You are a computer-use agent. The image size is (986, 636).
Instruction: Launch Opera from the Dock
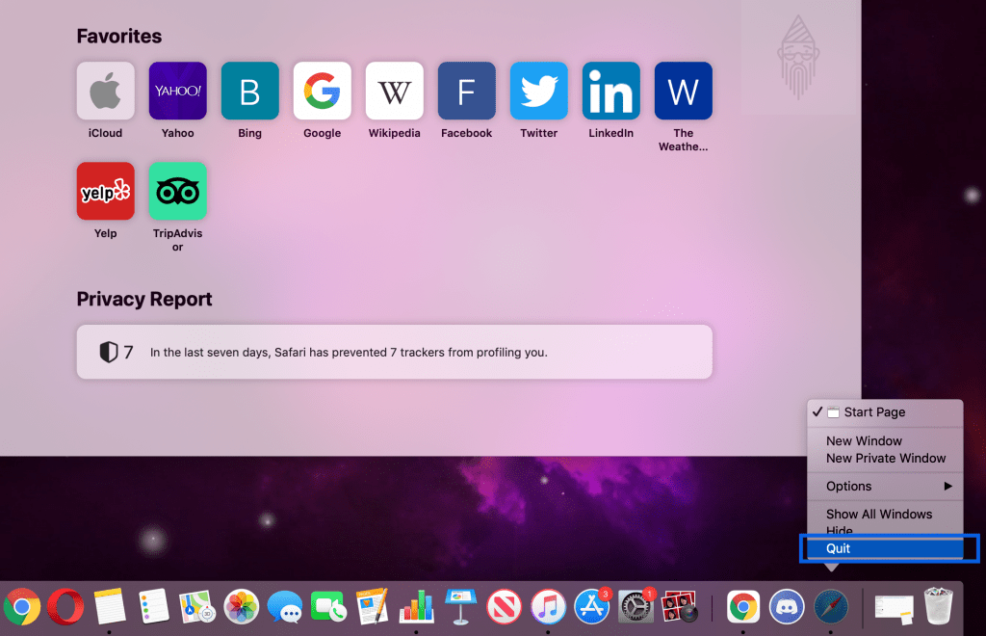pos(65,607)
